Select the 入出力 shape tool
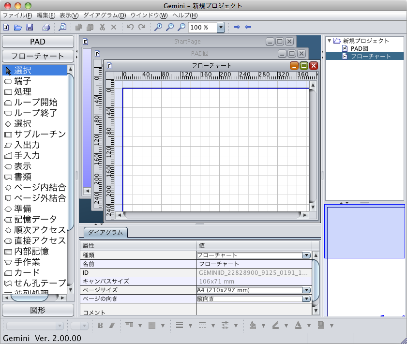The width and height of the screenshot is (407, 344). [x=35, y=145]
